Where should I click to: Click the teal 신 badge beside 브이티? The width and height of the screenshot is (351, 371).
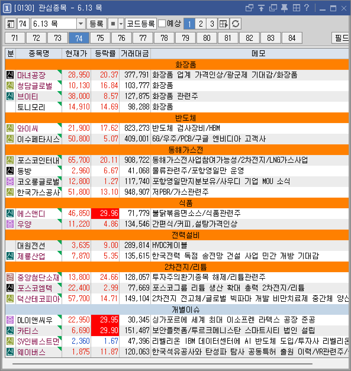10,96
